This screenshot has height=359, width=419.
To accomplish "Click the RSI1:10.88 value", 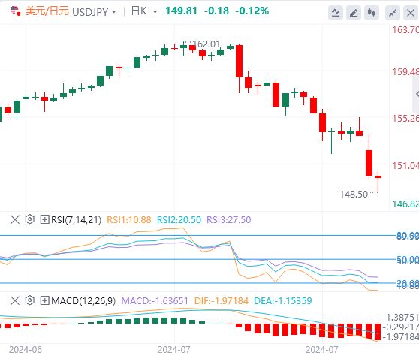I will (129, 220).
